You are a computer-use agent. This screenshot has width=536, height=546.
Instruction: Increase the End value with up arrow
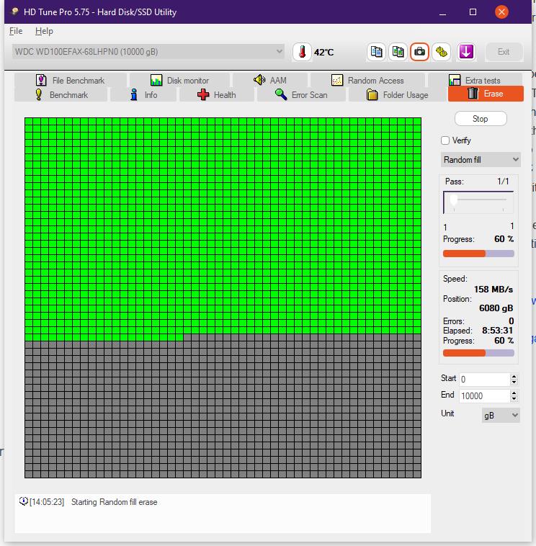[x=514, y=393]
